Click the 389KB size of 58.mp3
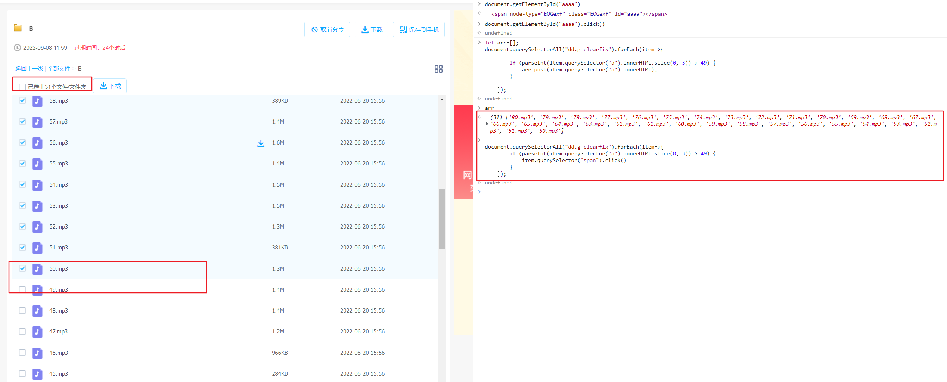 coord(280,101)
